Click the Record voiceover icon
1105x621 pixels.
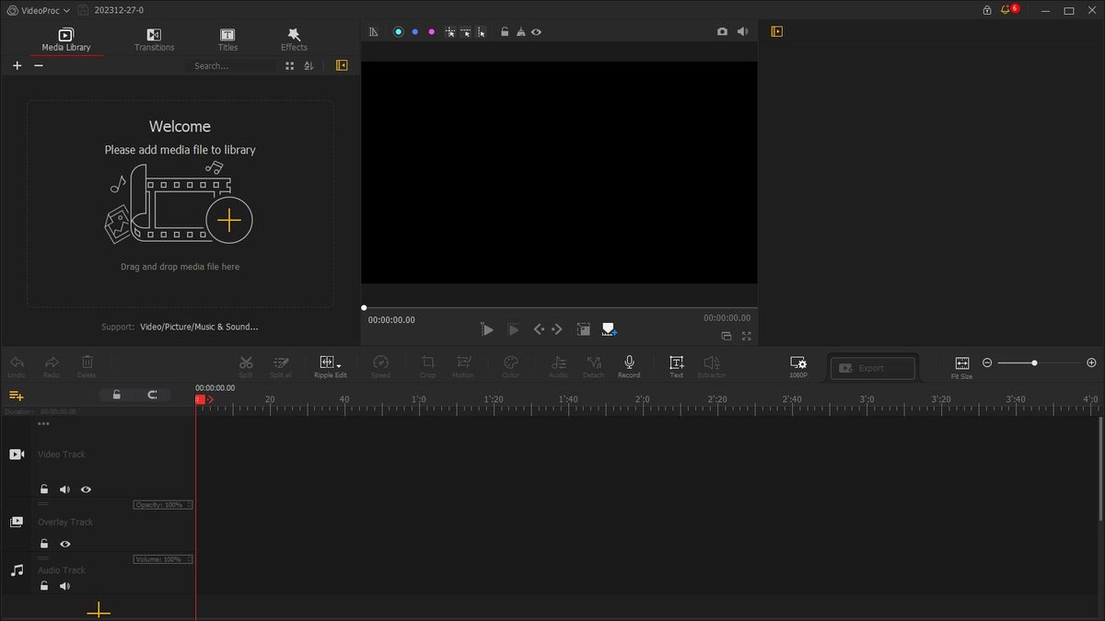[x=629, y=365]
